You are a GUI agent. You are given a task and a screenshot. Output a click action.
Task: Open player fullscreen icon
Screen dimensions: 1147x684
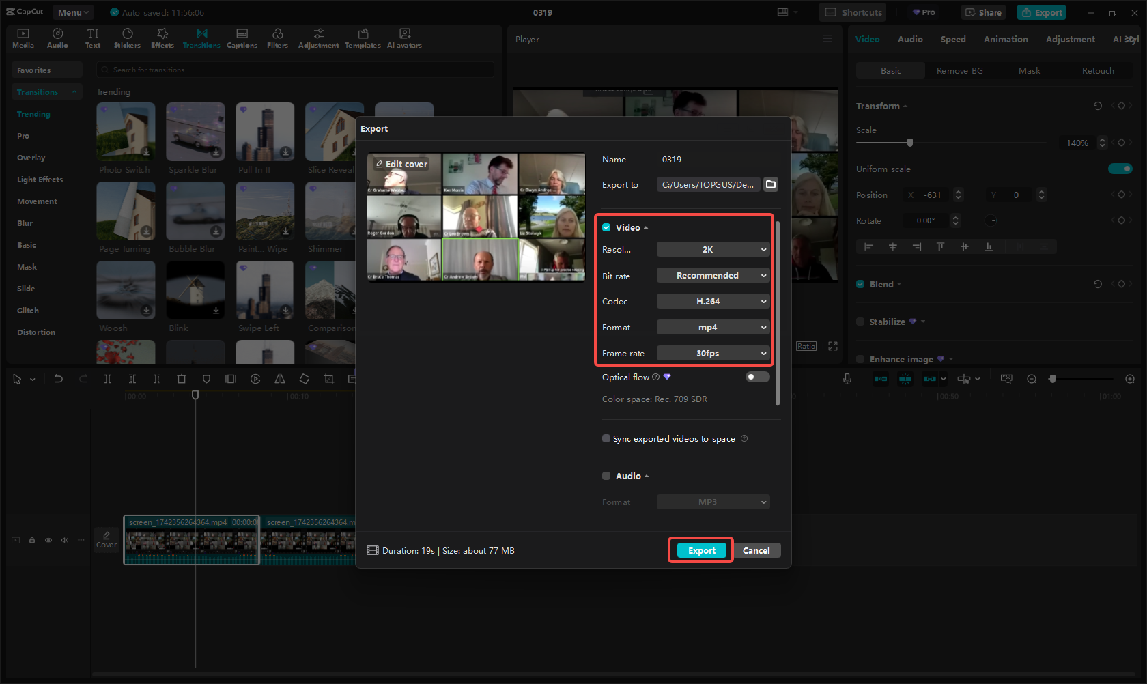click(833, 346)
